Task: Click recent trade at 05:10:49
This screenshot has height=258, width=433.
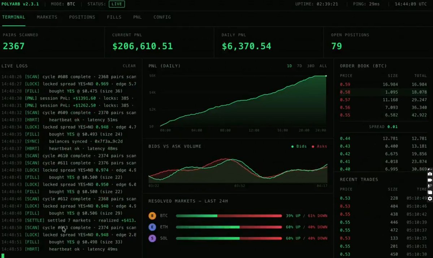Action: pos(383,198)
